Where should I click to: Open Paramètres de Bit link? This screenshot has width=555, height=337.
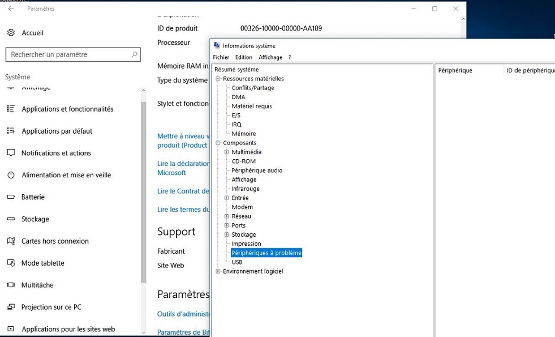click(x=183, y=332)
